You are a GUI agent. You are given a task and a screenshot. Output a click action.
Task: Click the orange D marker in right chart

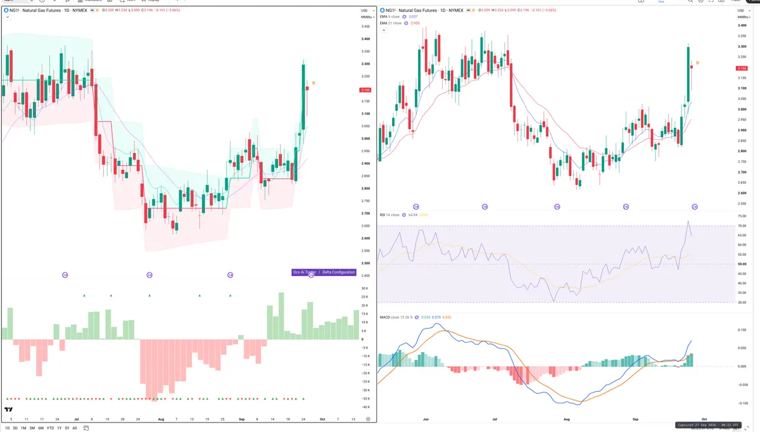[x=697, y=63]
